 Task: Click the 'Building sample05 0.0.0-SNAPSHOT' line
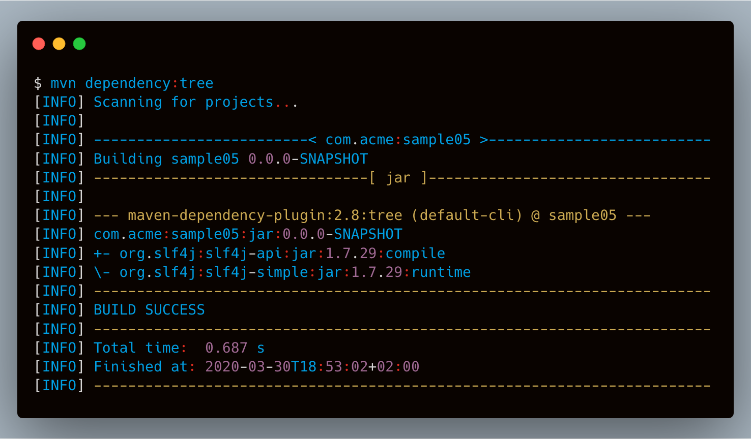click(x=230, y=159)
